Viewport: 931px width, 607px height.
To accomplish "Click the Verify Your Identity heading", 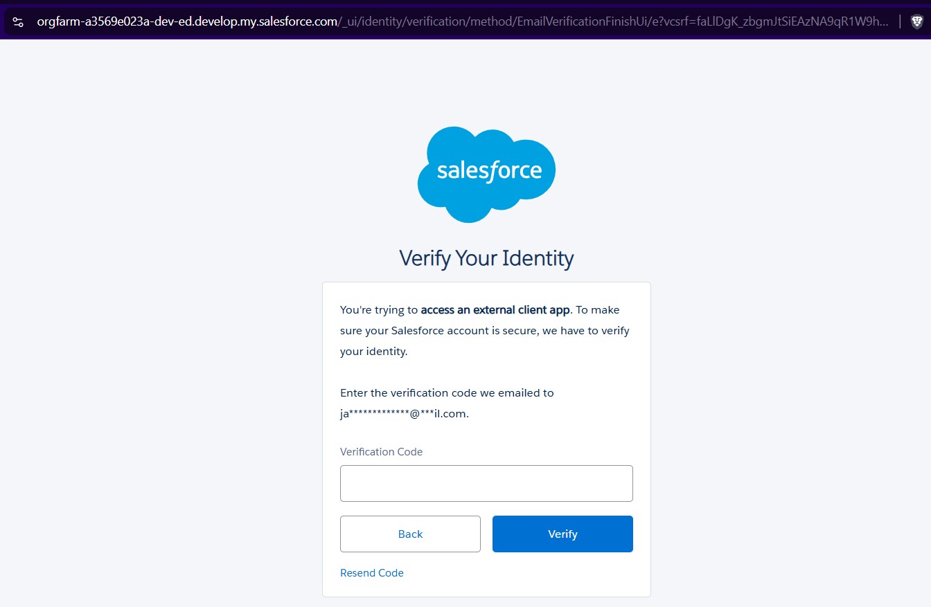I will (486, 257).
